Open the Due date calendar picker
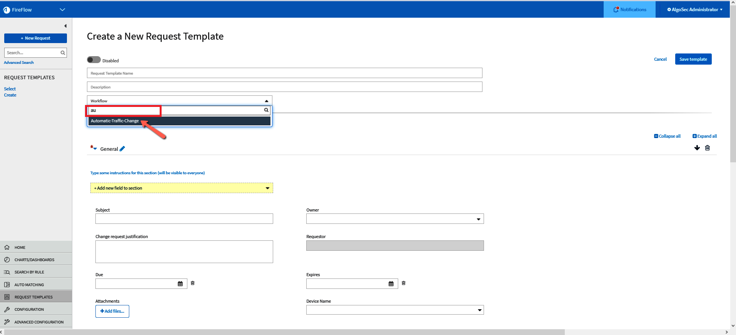 (x=180, y=284)
